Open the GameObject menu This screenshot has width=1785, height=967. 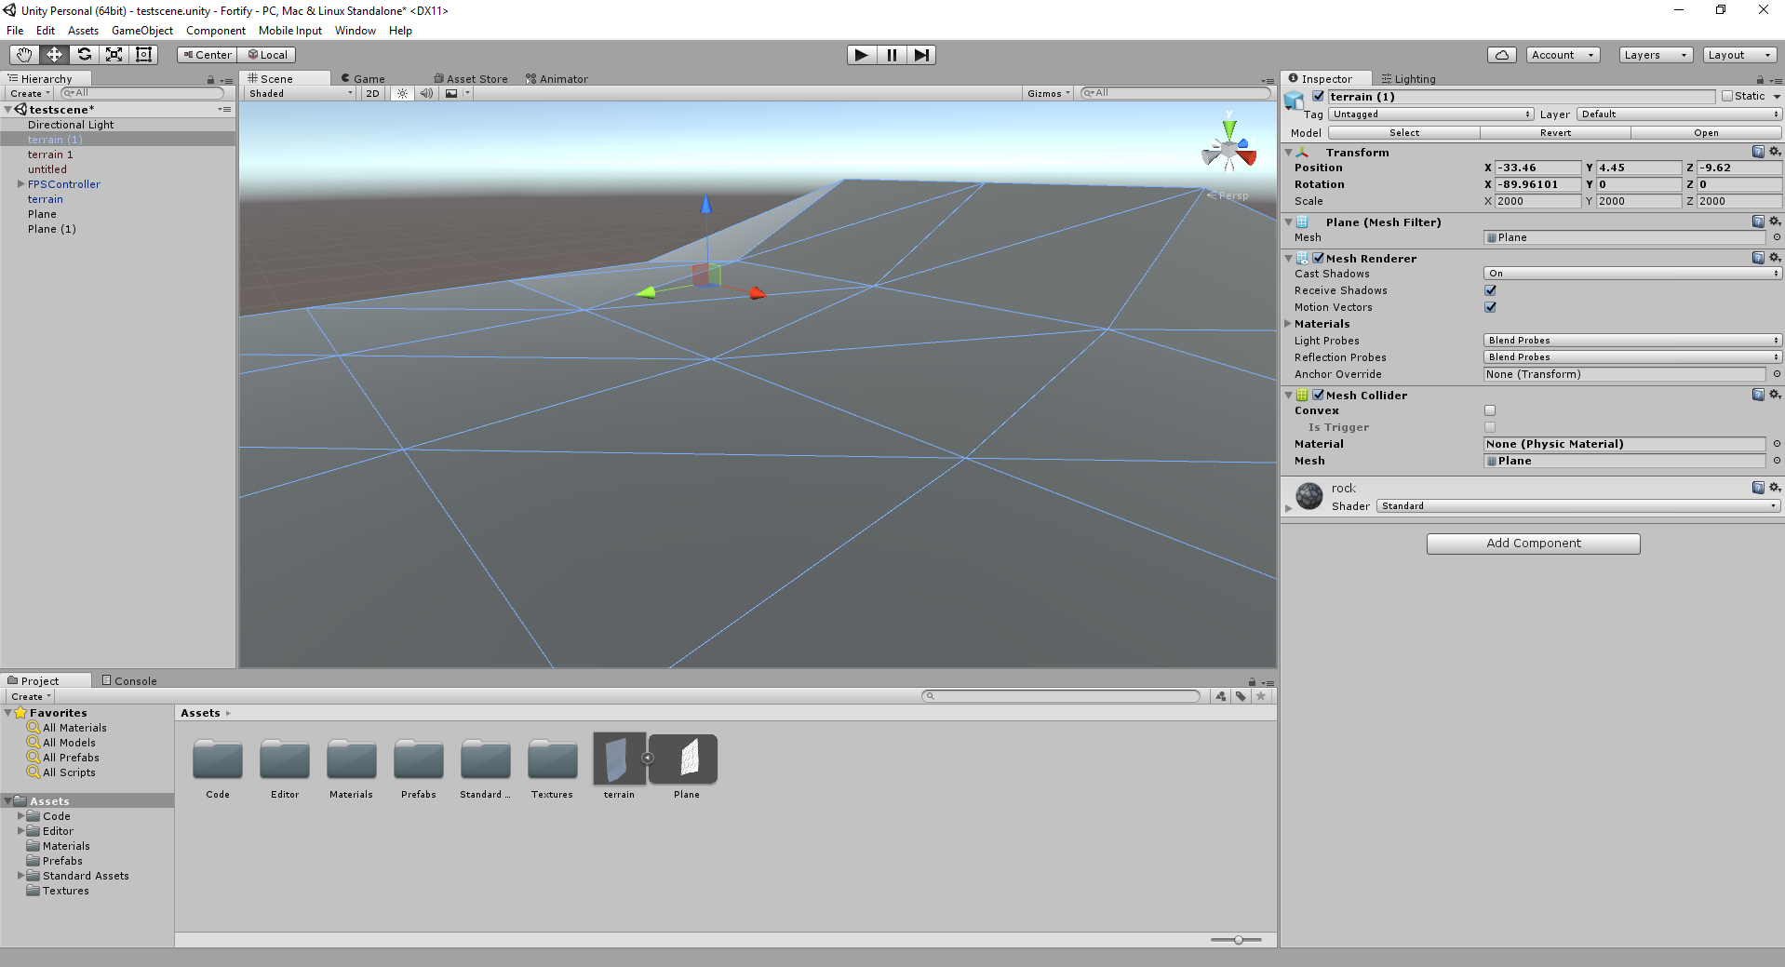[x=142, y=31]
